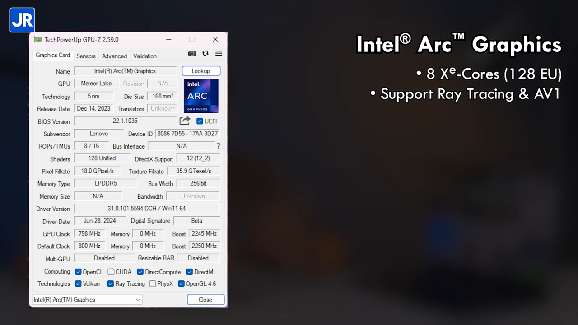Click the Bus Interface question mark
578x325 pixels.
219,146
